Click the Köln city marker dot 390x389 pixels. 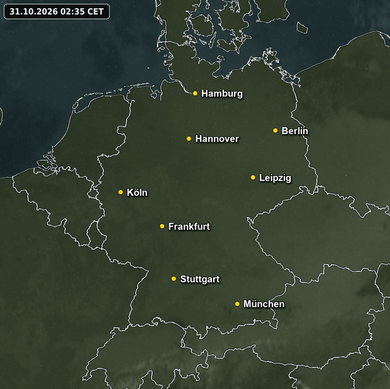coord(121,192)
